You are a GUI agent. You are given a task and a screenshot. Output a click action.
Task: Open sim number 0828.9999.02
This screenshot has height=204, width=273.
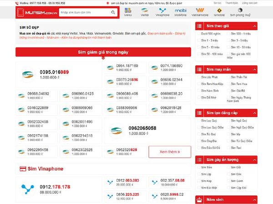pyautogui.click(x=172, y=194)
